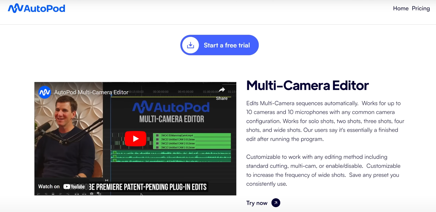Click the camera snapshot icon below the video
This screenshot has width=436, height=212.
click(92, 194)
